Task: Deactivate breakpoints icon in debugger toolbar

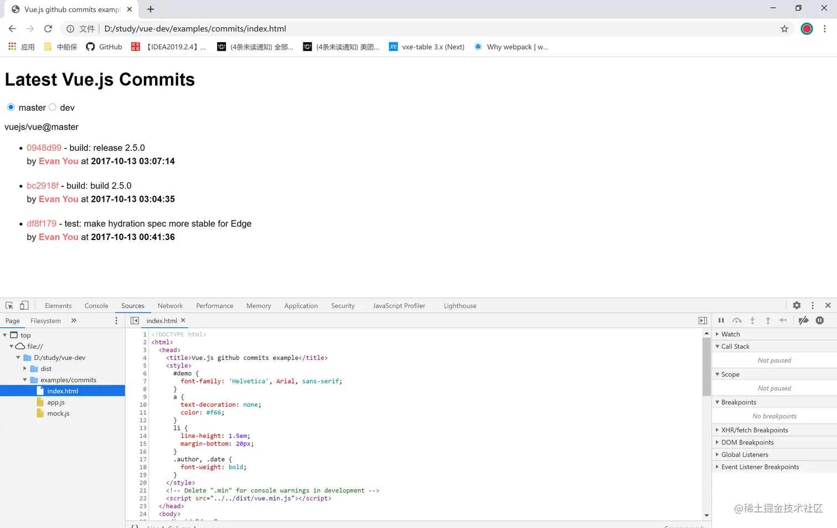Action: [x=803, y=321]
